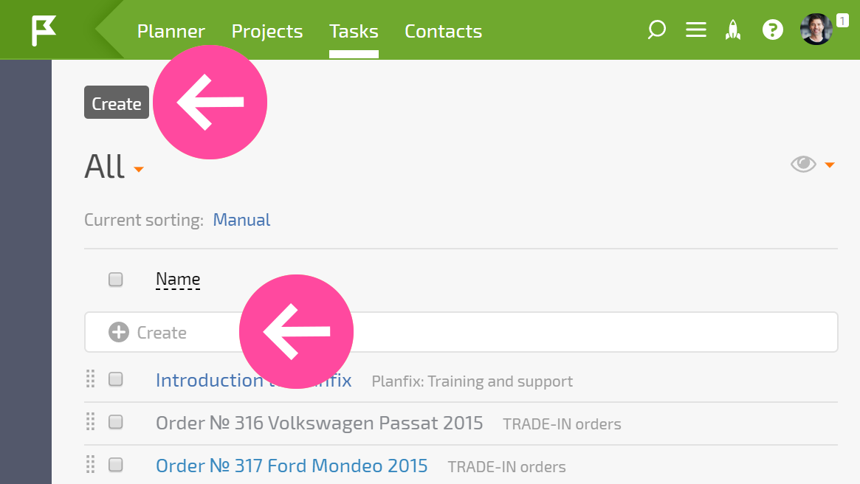Sort by the Name column header
Image resolution: width=860 pixels, height=484 pixels.
click(178, 279)
